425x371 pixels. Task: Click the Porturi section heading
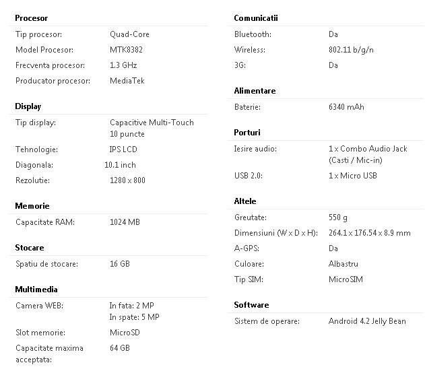click(x=247, y=133)
